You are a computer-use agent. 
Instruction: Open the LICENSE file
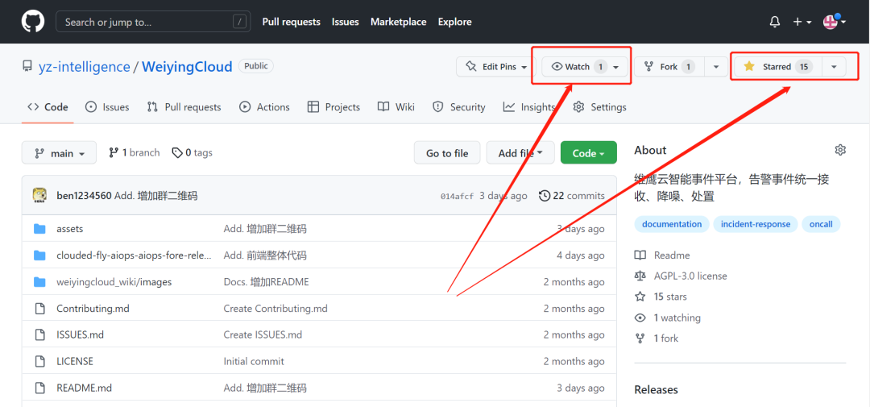coord(75,361)
